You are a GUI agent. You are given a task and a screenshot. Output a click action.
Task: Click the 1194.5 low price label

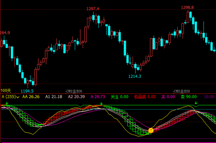[x=27, y=91]
